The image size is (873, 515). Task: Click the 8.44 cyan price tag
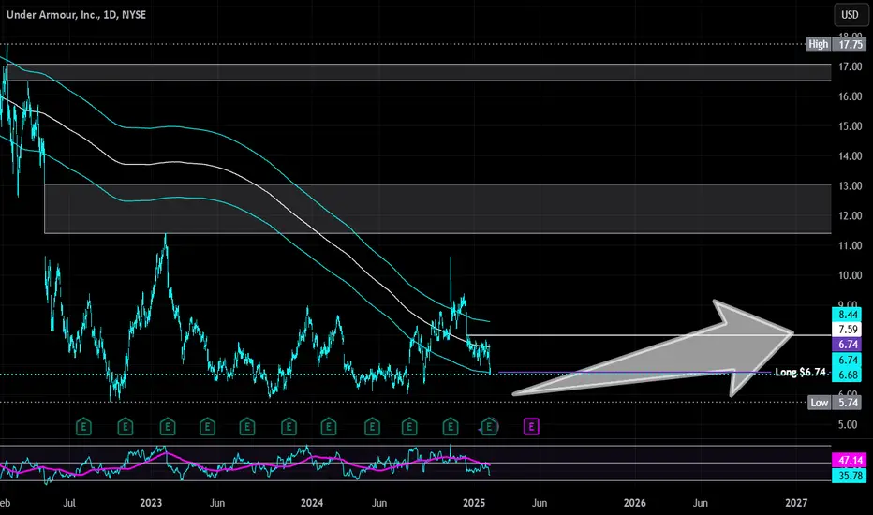[x=848, y=315]
